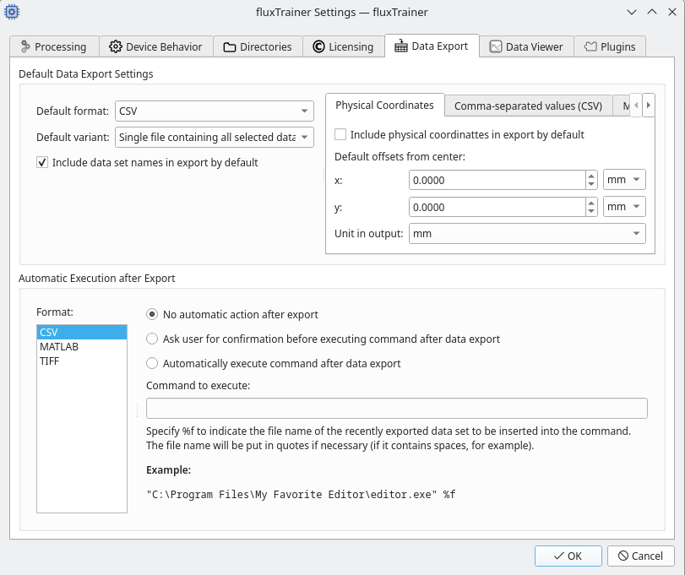Select MATLAB in the Format list
Screen dimensions: 685x575
tap(82, 347)
